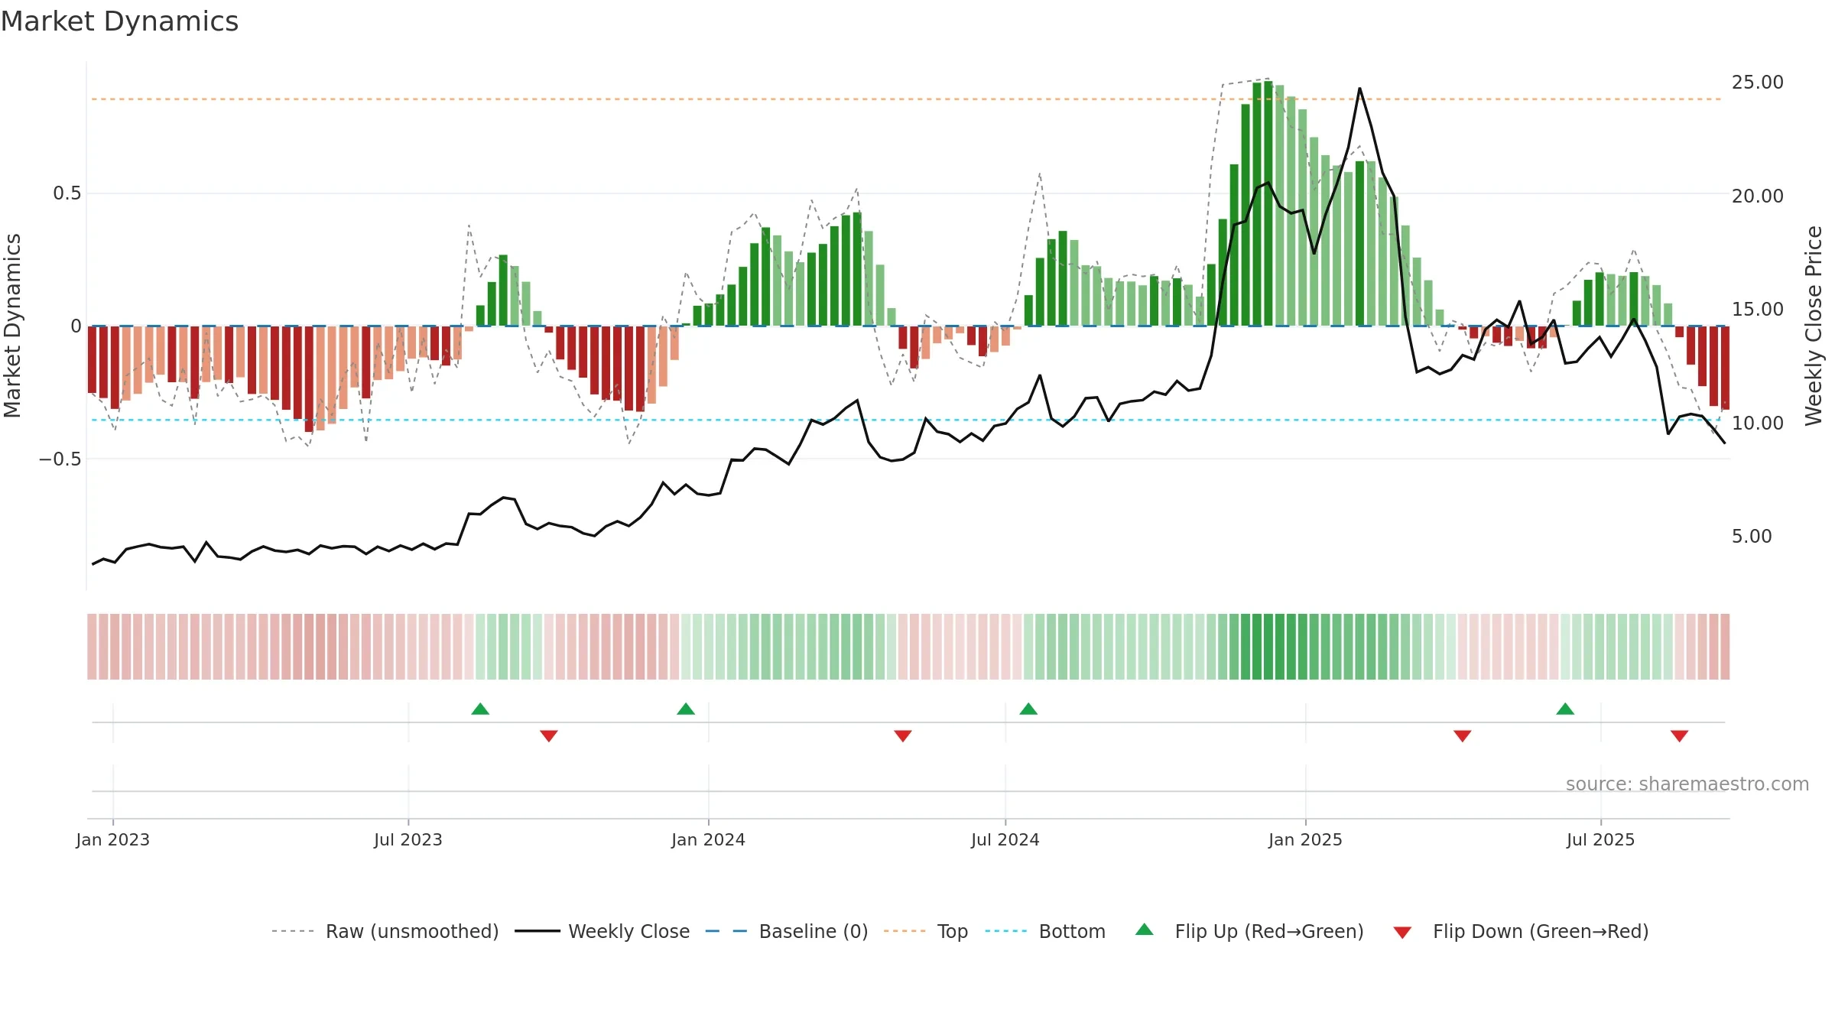Toggle the Bottom legend entry
Viewport: 1835px width, 1032px height.
1045,931
